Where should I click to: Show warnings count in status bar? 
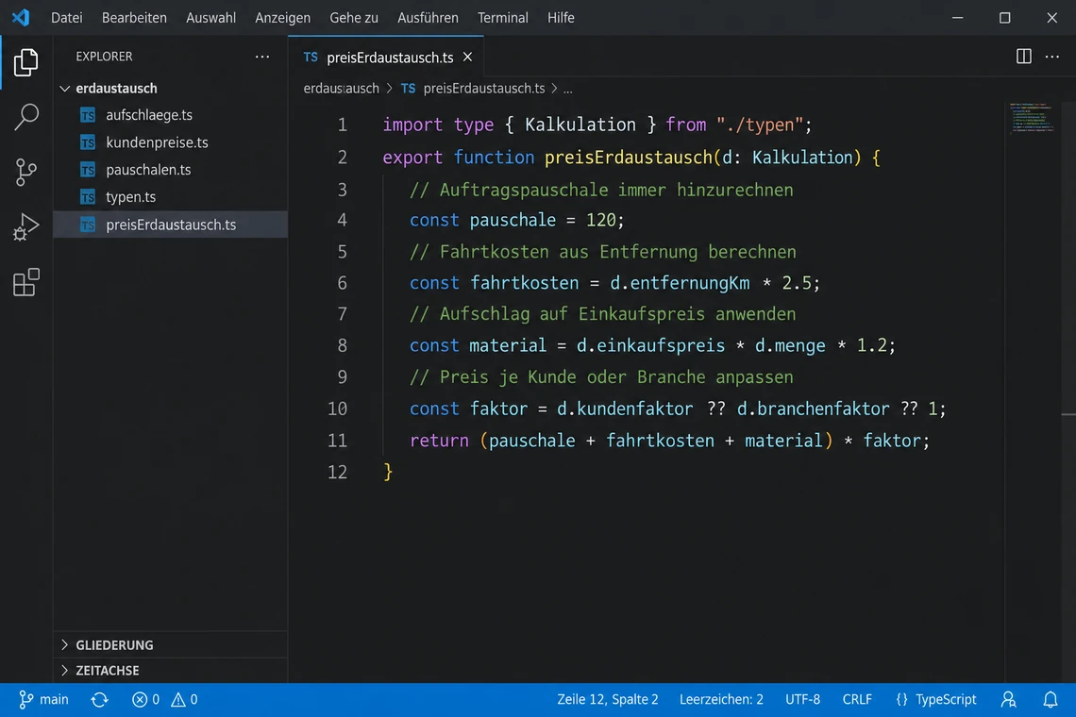(x=184, y=699)
